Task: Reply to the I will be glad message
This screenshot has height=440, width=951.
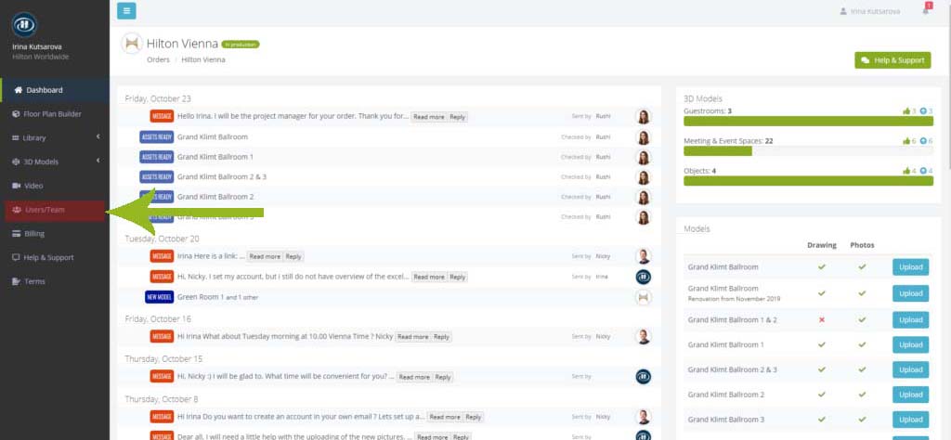Action: pos(443,377)
